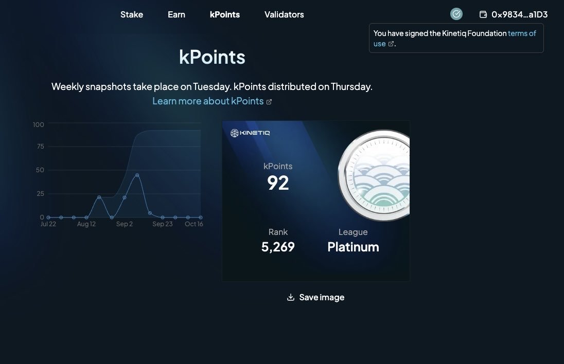564x364 pixels.
Task: Click the first chart peak at Aug 12
Action: (x=99, y=197)
